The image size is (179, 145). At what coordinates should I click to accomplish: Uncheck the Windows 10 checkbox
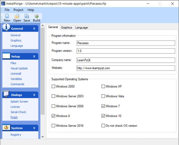(x=103, y=116)
